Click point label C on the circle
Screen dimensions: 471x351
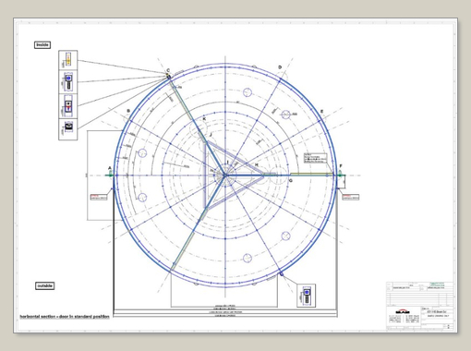coord(168,70)
